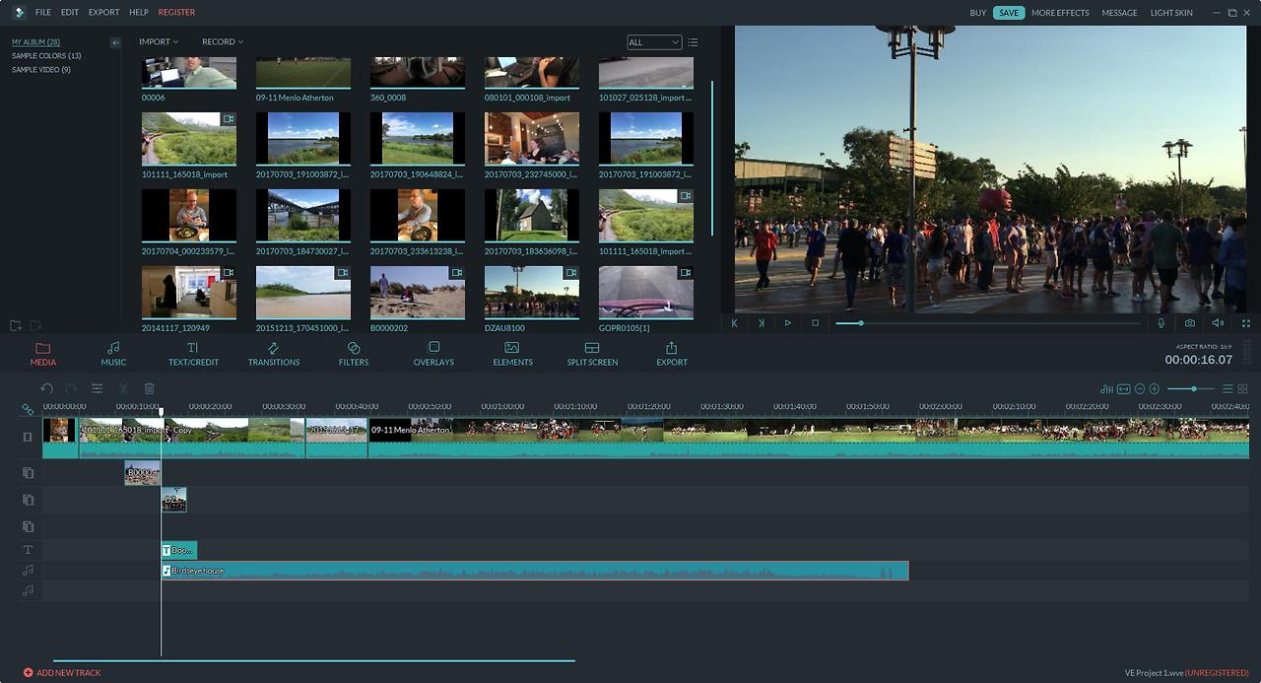
Task: Click the second music track icon
Action: pyautogui.click(x=28, y=590)
